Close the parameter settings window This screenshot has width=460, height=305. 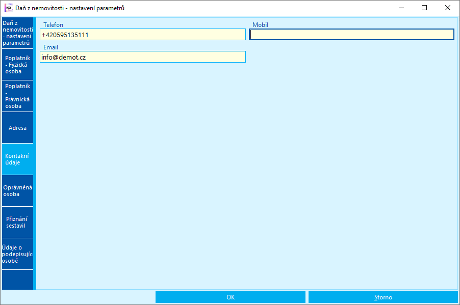click(448, 8)
